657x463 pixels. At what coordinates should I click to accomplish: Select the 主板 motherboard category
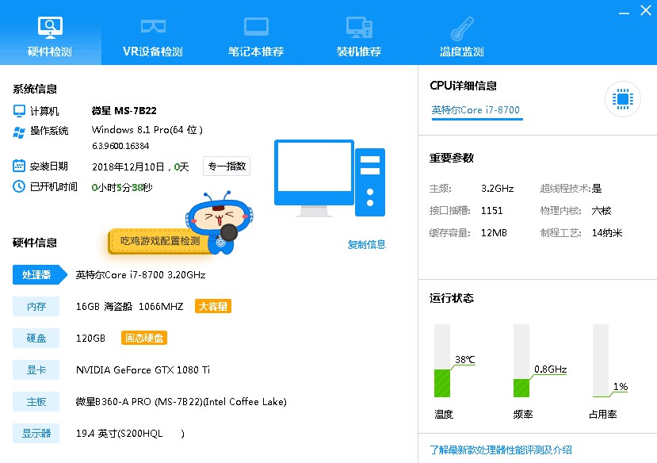pos(36,402)
